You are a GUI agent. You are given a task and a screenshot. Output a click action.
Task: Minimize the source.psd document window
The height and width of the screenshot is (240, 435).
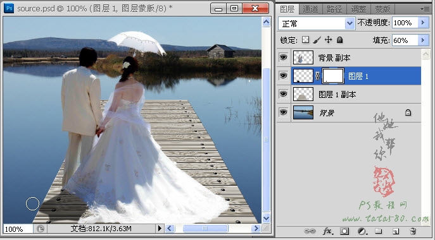point(218,8)
